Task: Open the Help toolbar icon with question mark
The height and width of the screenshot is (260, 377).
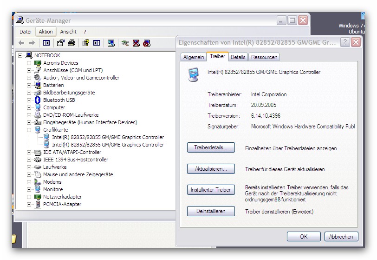Action: 85,43
